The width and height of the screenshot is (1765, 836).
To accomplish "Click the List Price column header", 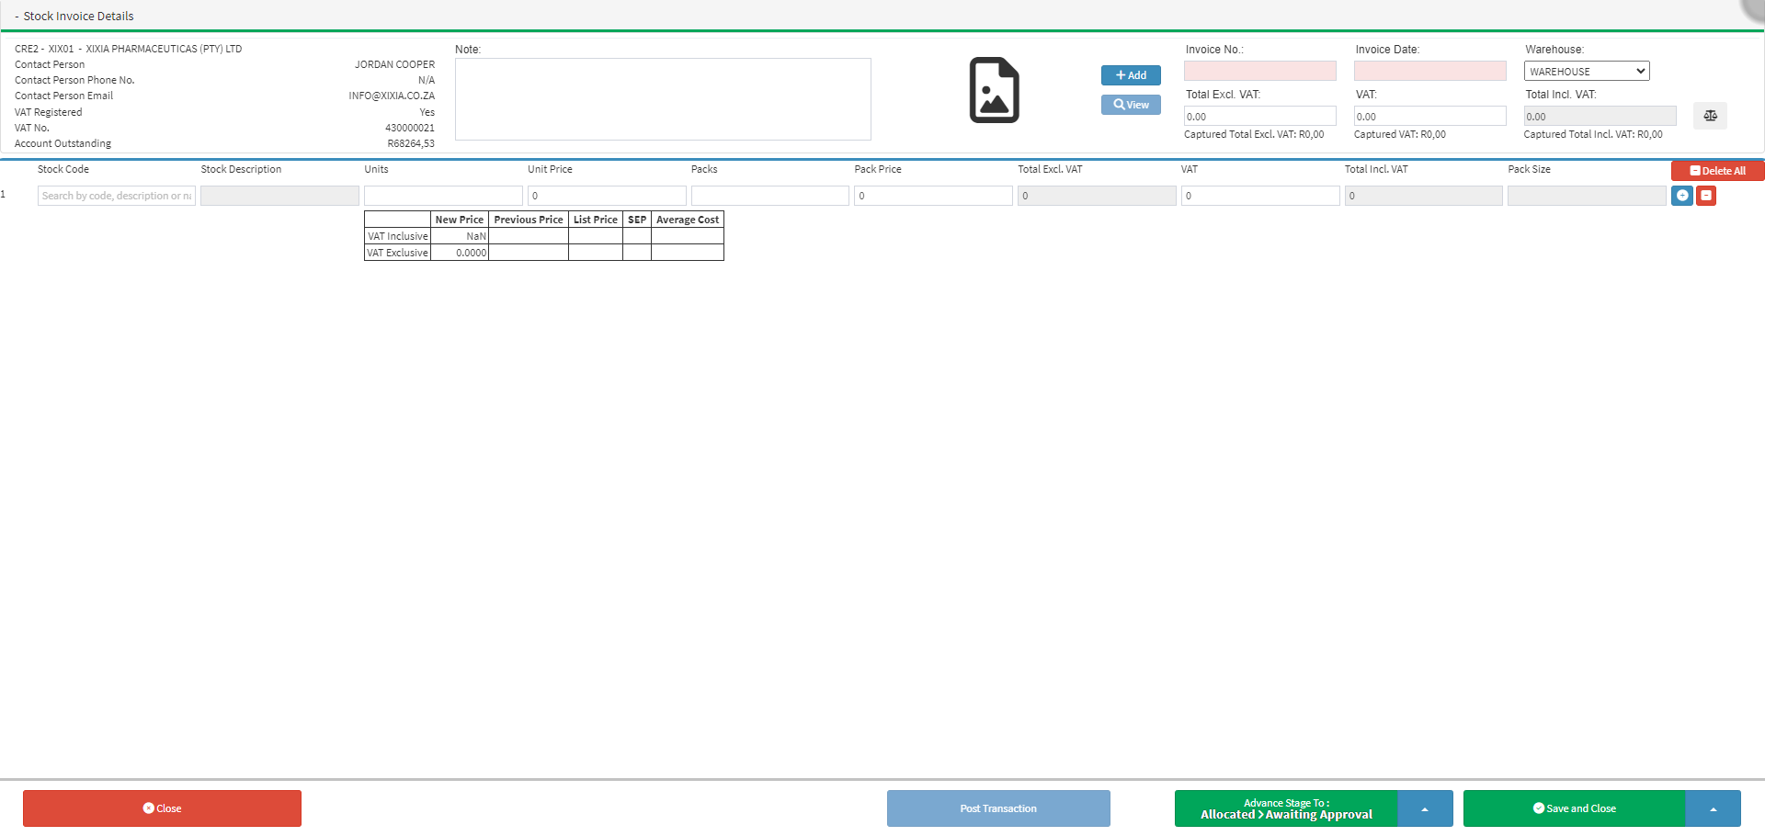I will [x=596, y=220].
